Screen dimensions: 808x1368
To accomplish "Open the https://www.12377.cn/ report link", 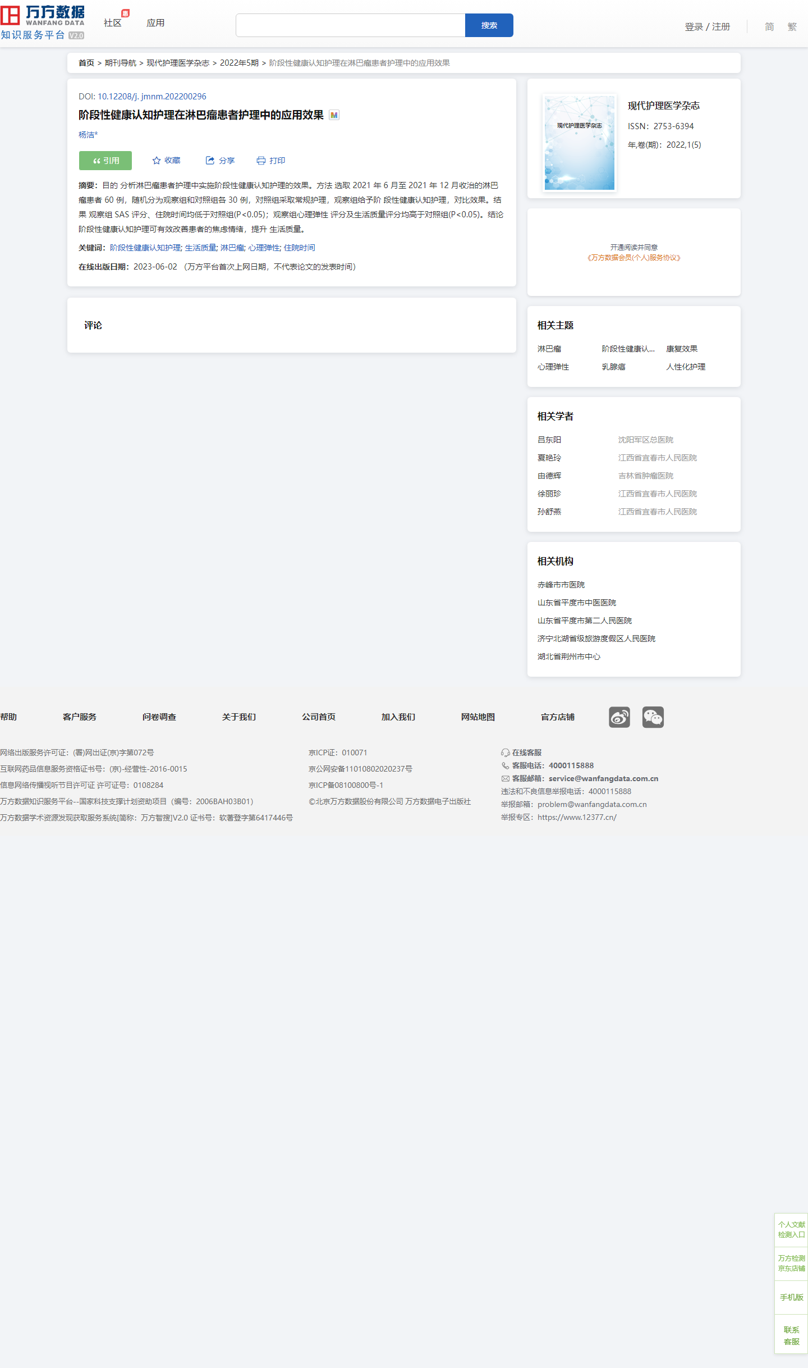I will pos(577,817).
